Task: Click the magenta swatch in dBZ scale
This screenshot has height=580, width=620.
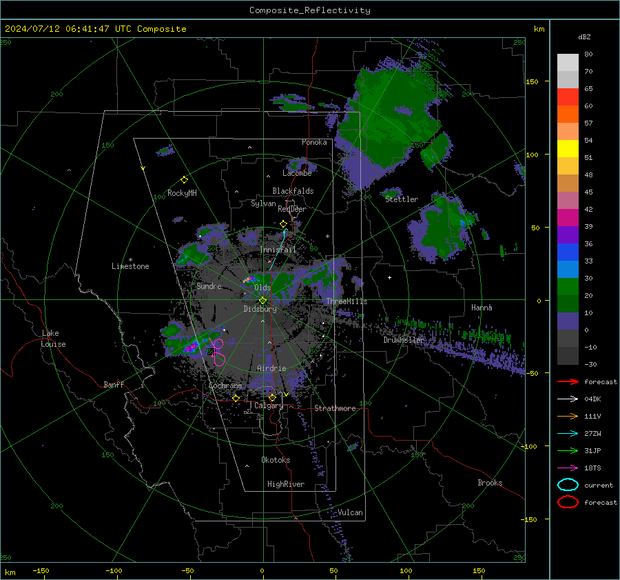Action: coord(568,218)
